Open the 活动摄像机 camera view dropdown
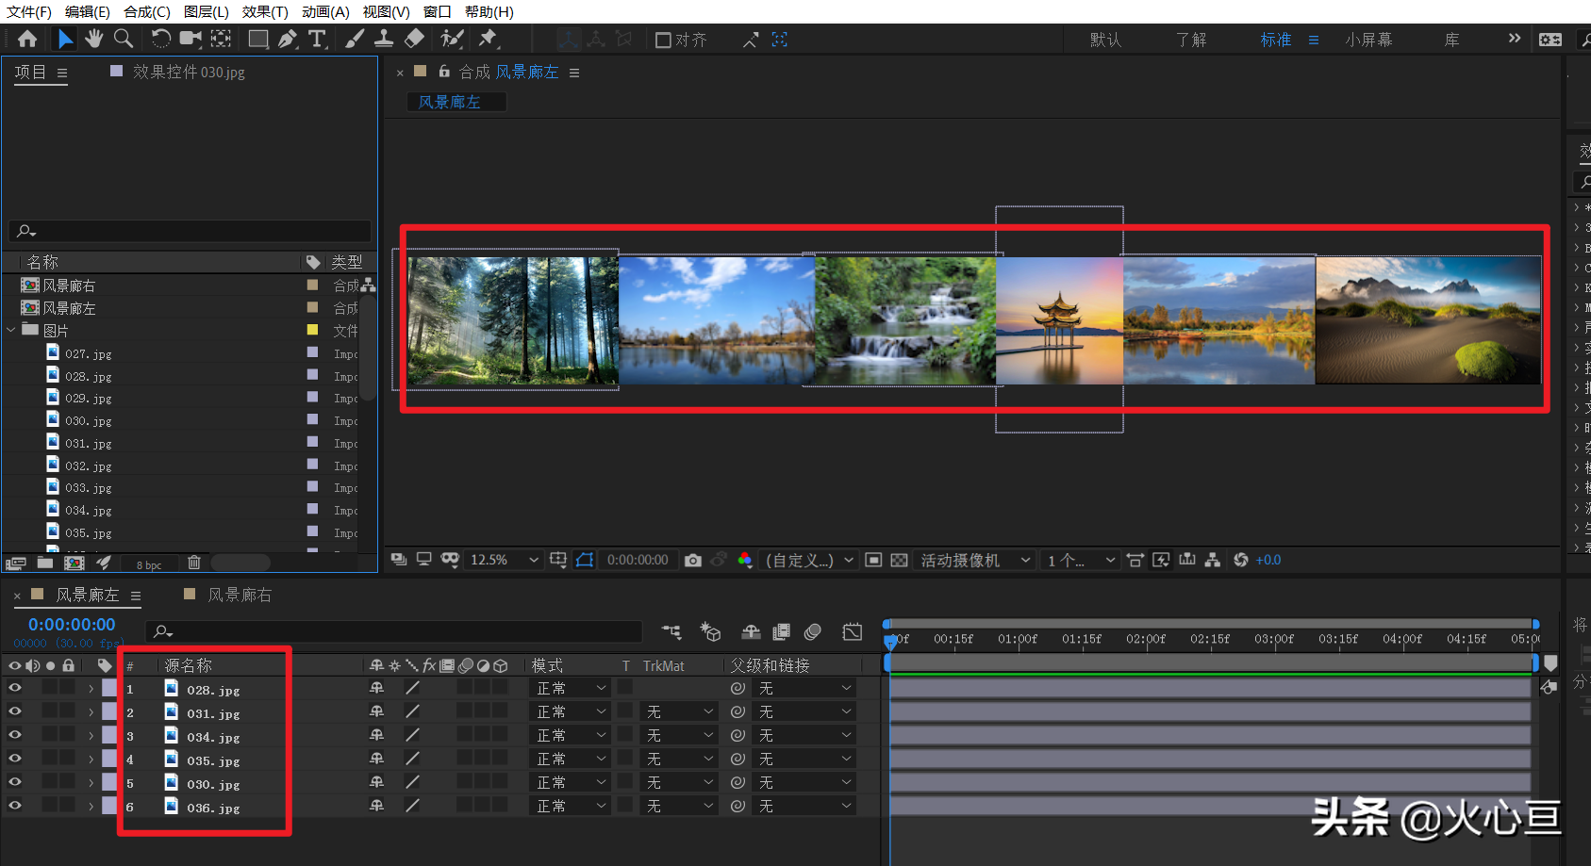Viewport: 1591px width, 866px height. (x=974, y=560)
